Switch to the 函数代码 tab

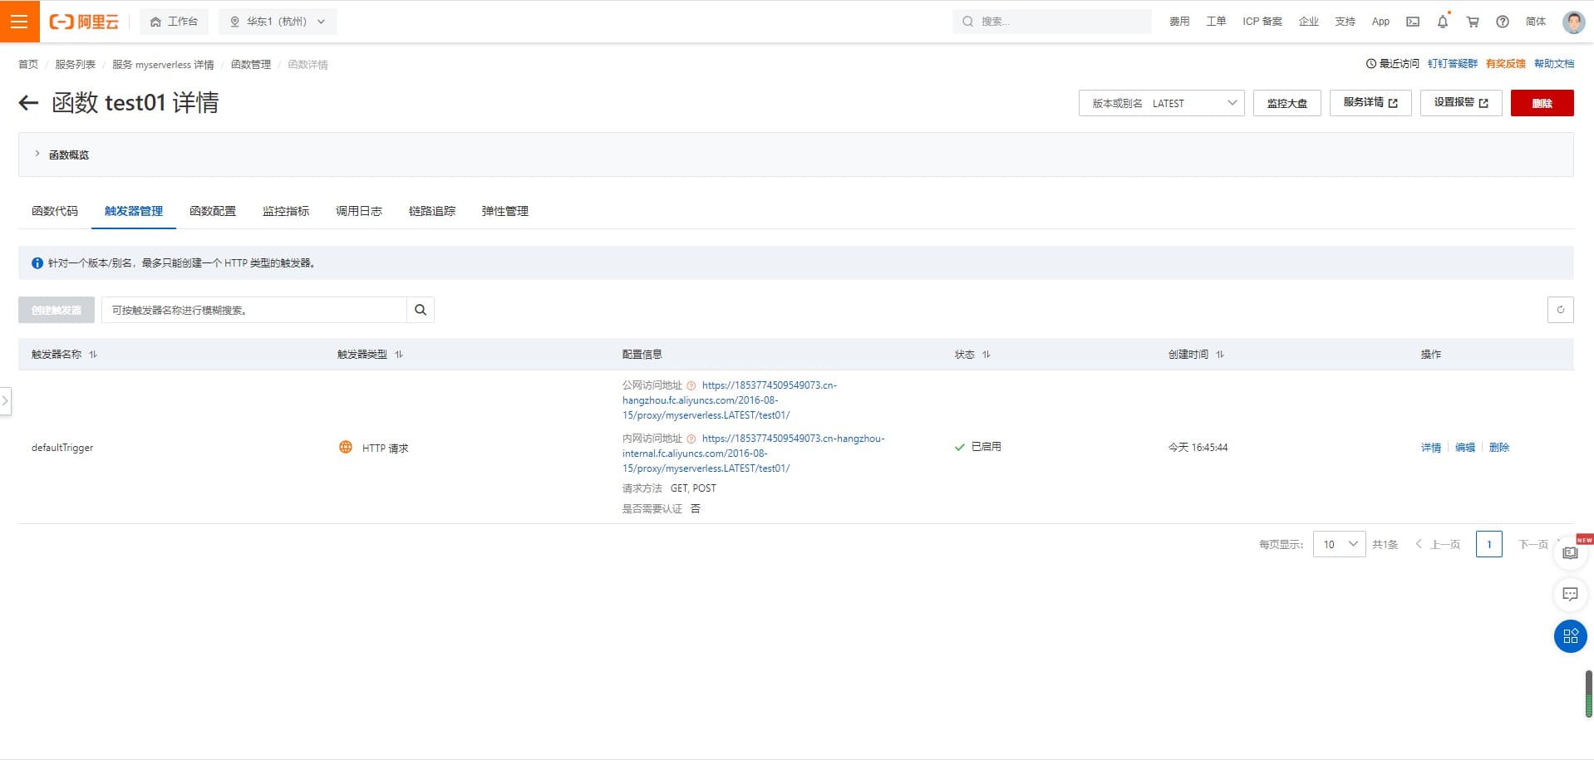(55, 211)
